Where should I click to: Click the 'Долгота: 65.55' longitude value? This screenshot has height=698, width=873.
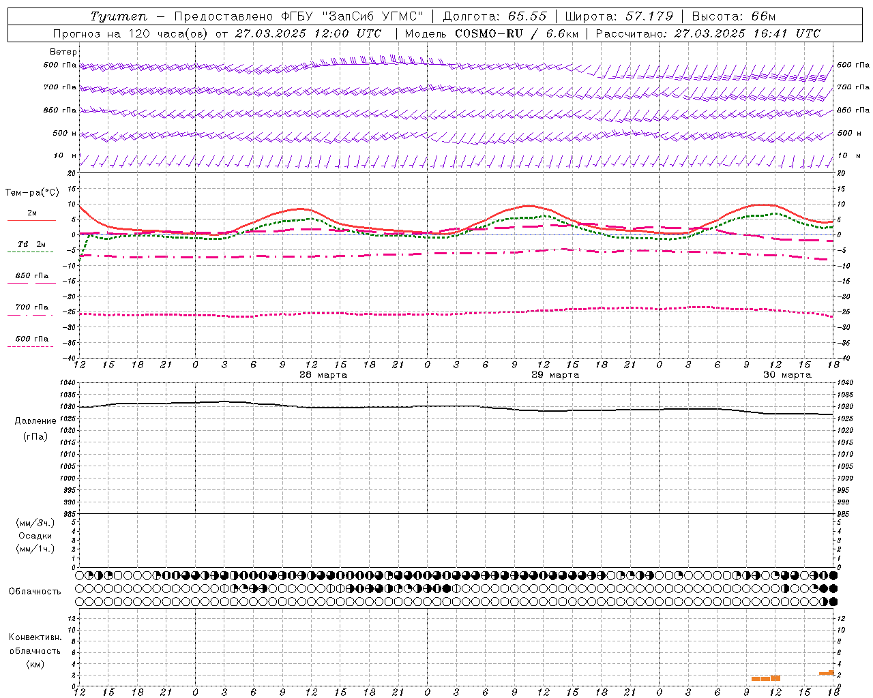pos(494,16)
